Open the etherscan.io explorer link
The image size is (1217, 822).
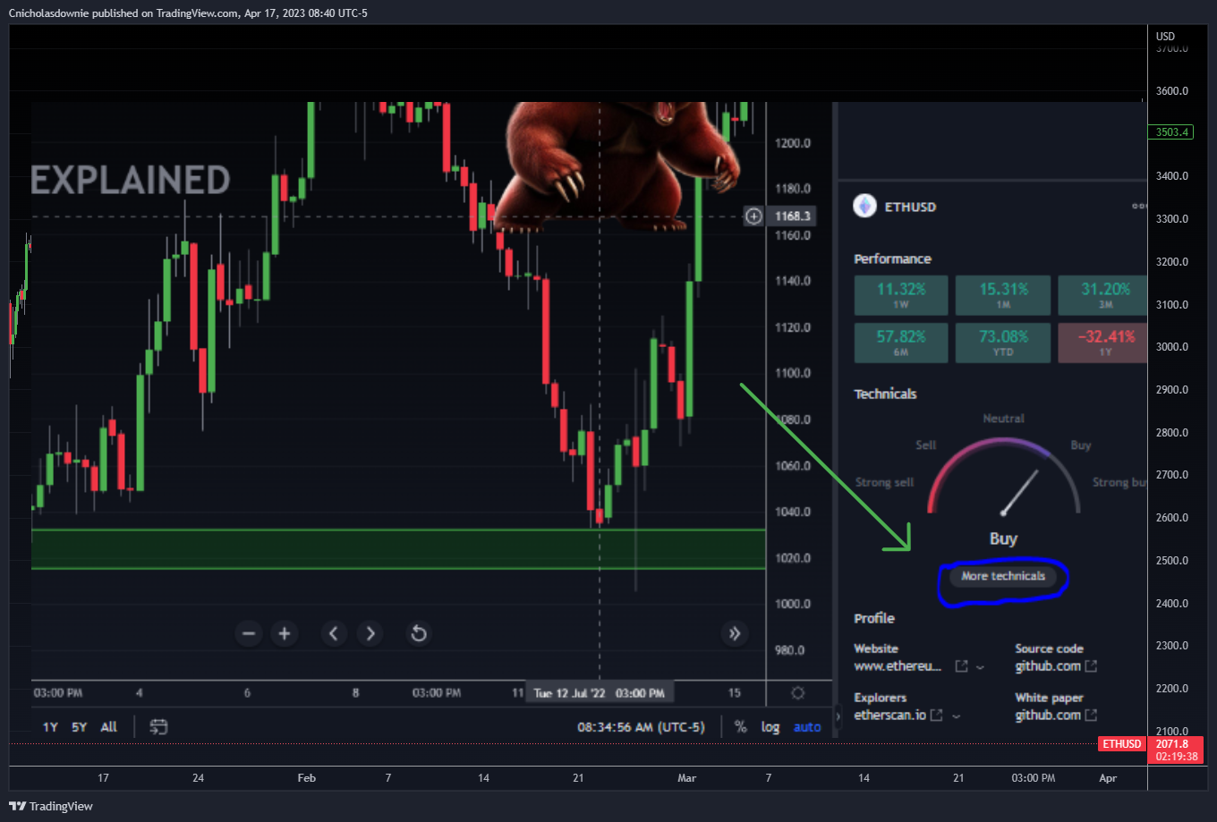pyautogui.click(x=890, y=716)
